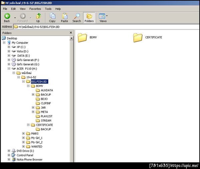Viewport: 200px width, 169px height.
Task: Select the Girl's Generati (G:) disc icon
Action: (14, 64)
